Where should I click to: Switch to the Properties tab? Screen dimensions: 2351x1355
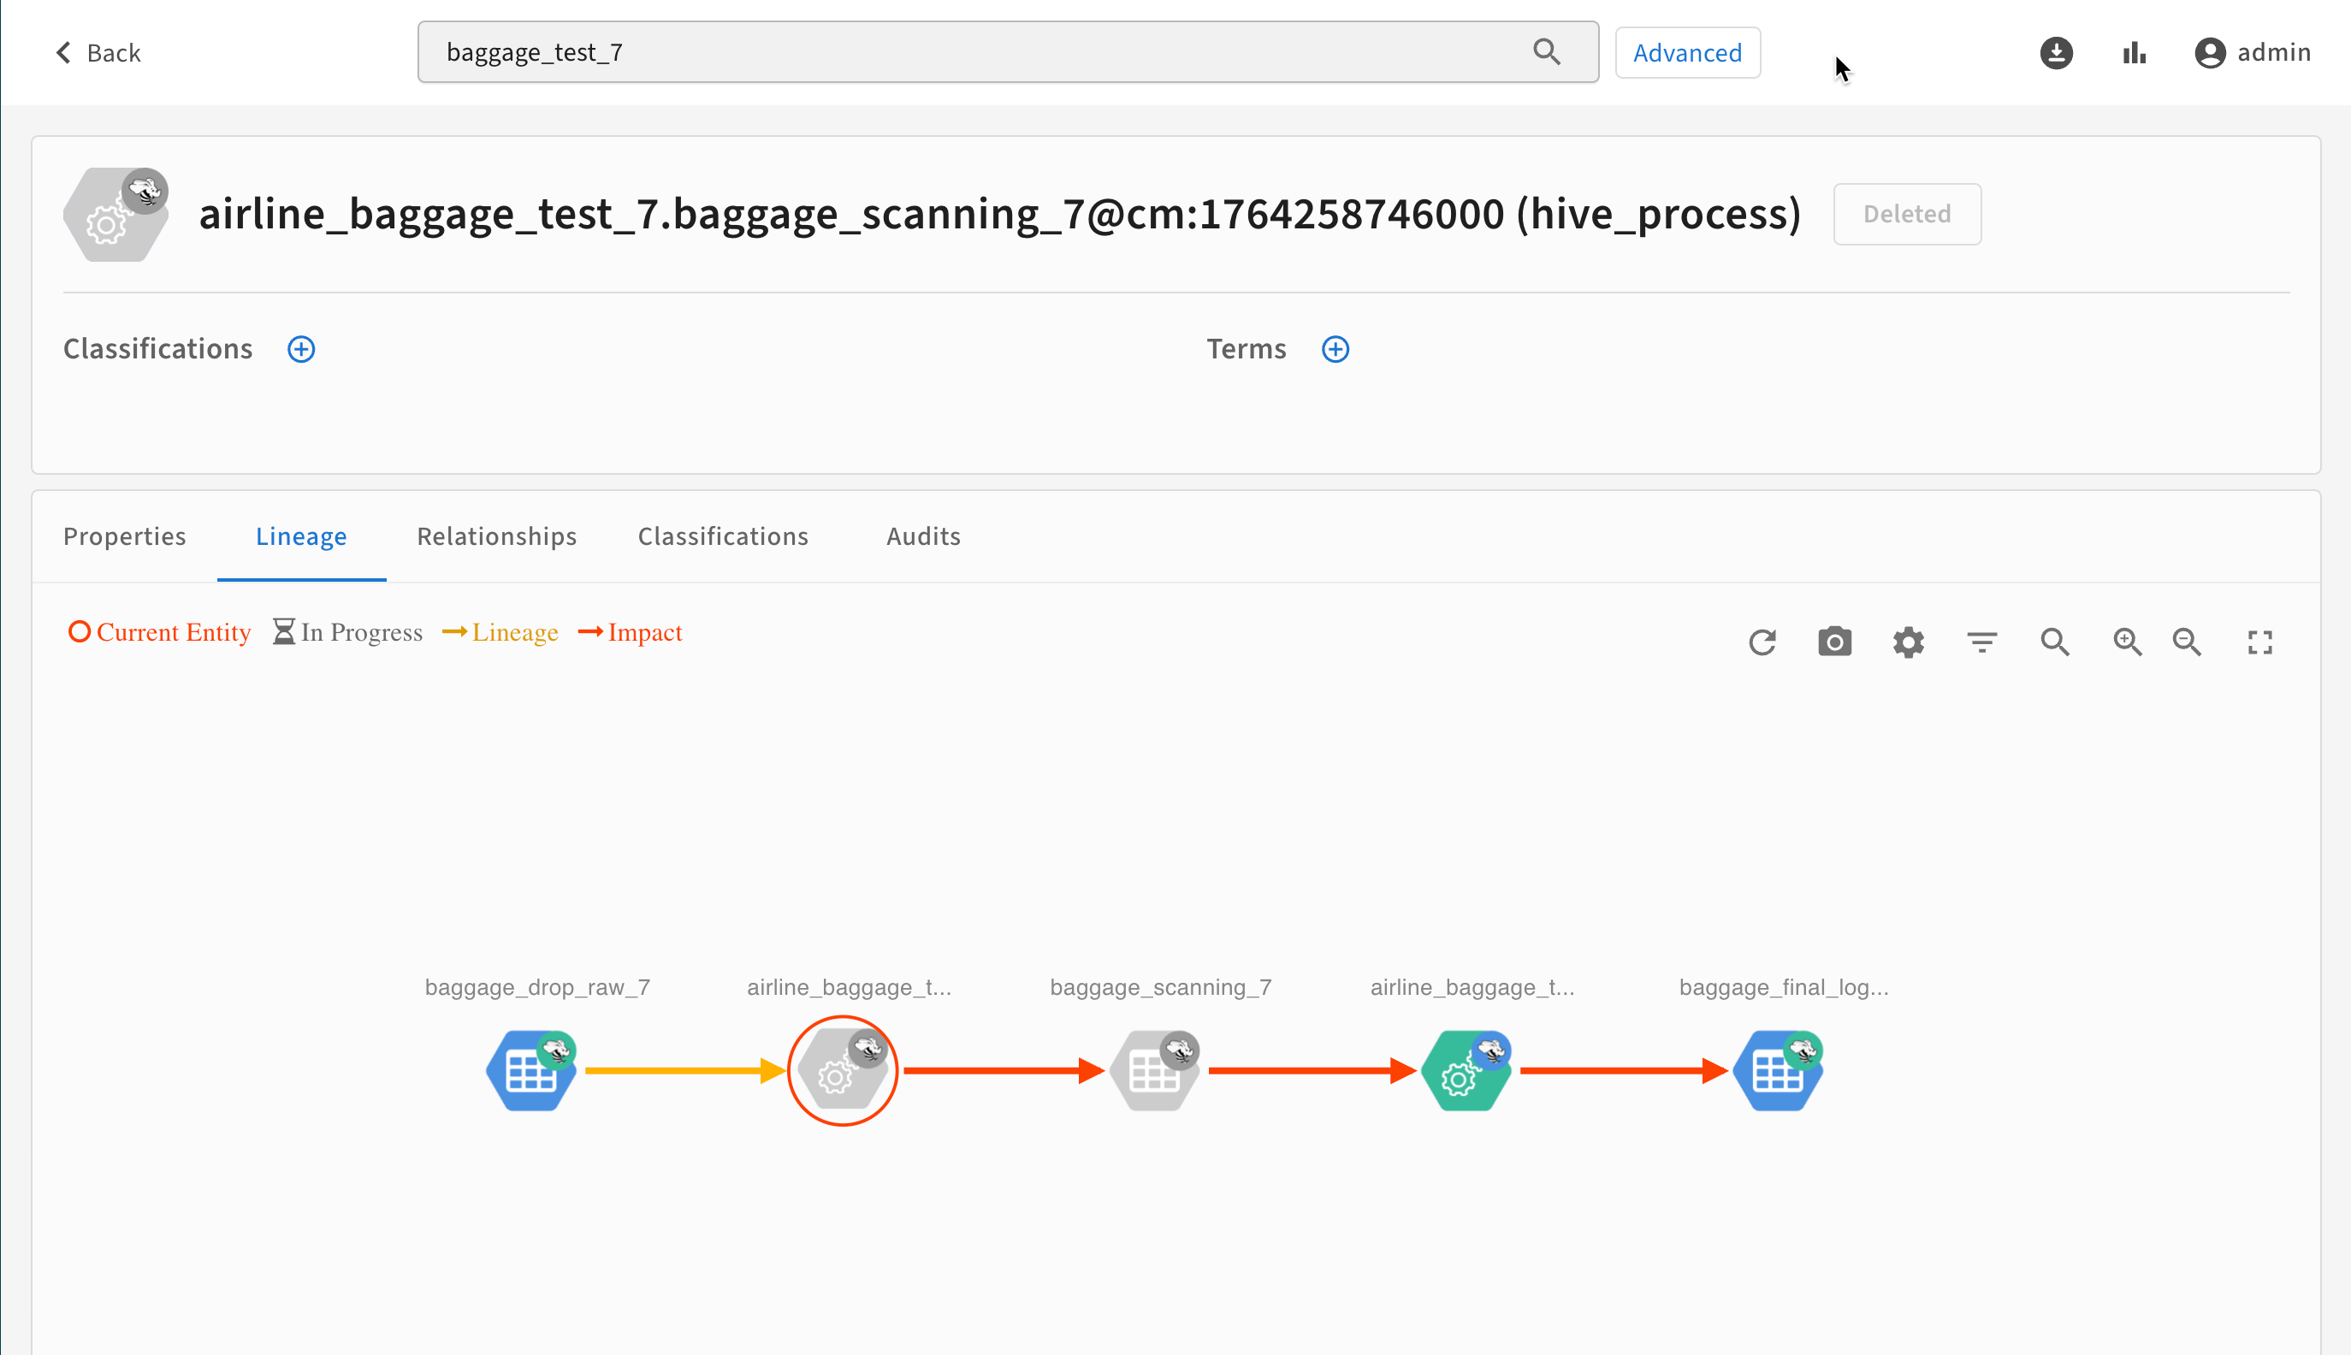click(x=125, y=536)
